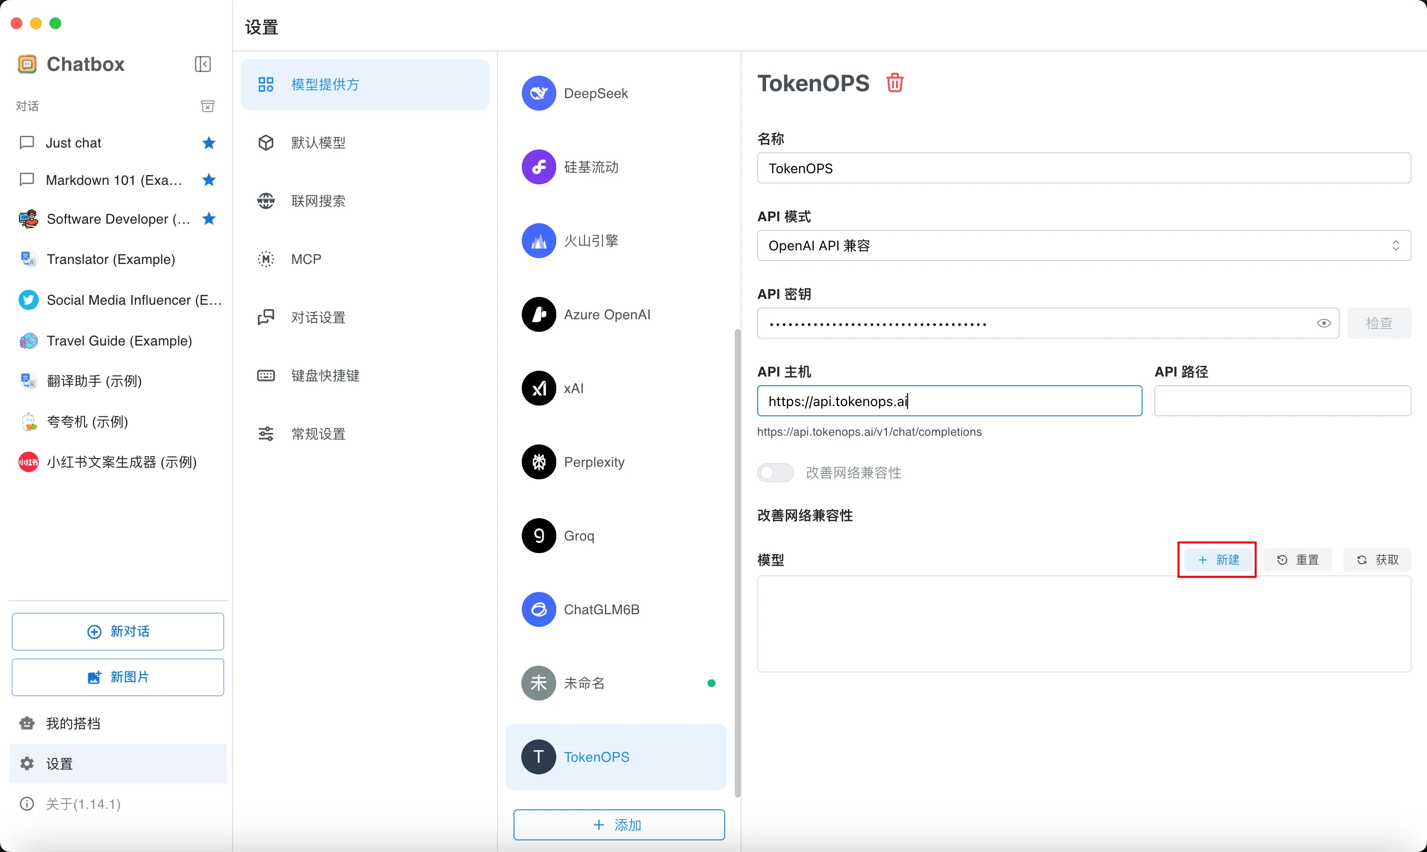
Task: Open the 联网搜索 settings tab
Action: 317,201
